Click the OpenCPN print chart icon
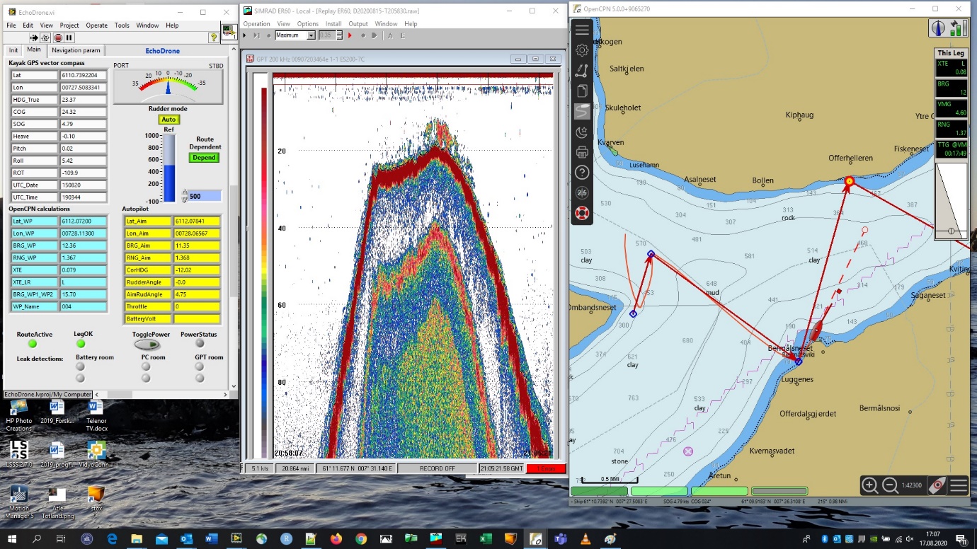The image size is (977, 549). (x=582, y=152)
